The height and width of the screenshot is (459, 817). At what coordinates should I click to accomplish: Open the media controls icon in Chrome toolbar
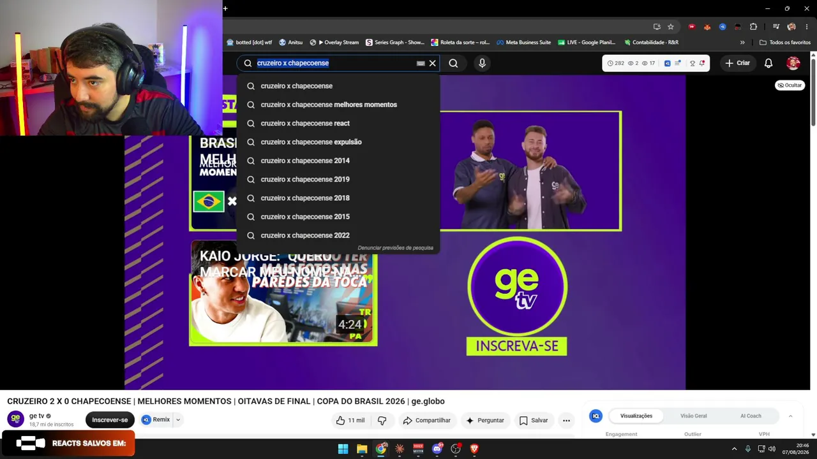(776, 27)
